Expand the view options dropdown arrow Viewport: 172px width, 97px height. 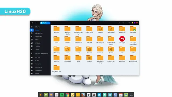[126, 23]
